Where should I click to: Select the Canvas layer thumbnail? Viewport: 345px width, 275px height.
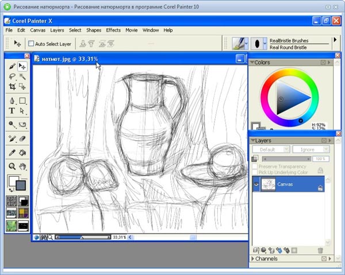(269, 184)
